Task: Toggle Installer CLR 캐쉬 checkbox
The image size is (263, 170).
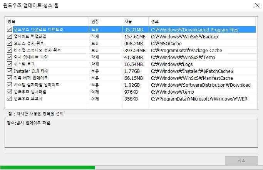Action: (9, 71)
